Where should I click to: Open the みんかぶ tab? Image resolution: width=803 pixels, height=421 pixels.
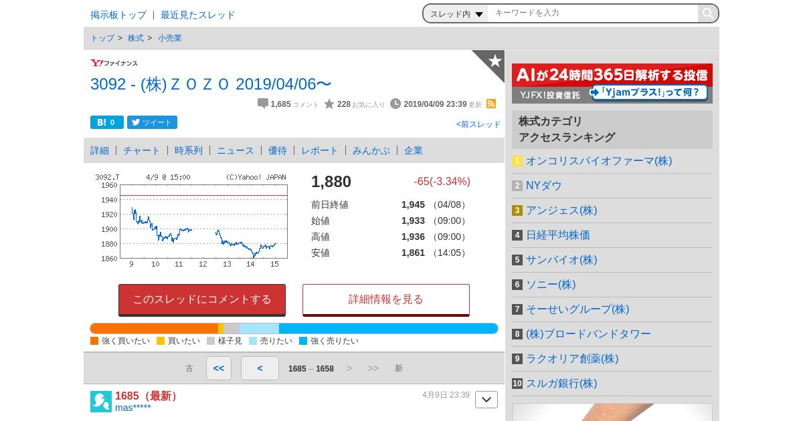pos(371,150)
